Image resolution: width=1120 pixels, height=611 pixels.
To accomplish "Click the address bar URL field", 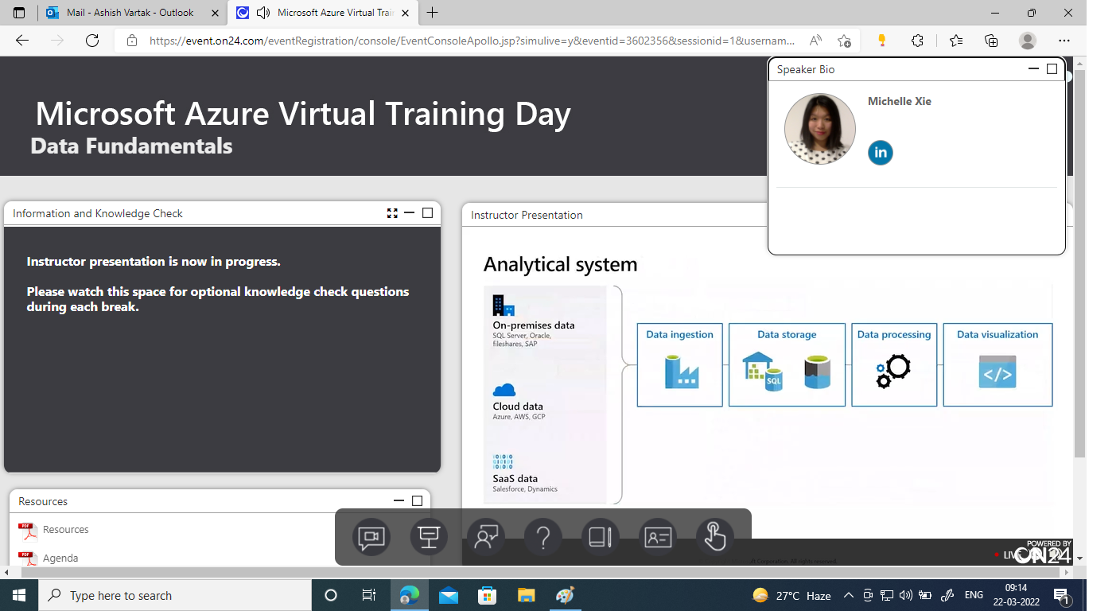I will coord(472,41).
